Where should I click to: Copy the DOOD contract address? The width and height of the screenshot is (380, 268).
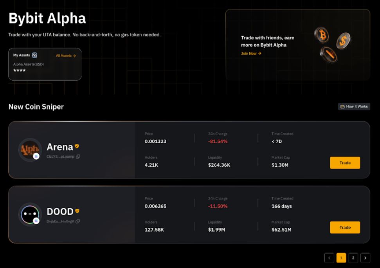point(78,221)
